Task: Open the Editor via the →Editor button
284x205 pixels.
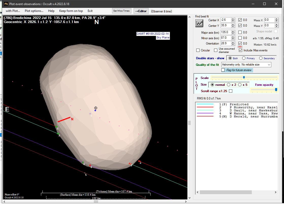Action: coord(141,11)
